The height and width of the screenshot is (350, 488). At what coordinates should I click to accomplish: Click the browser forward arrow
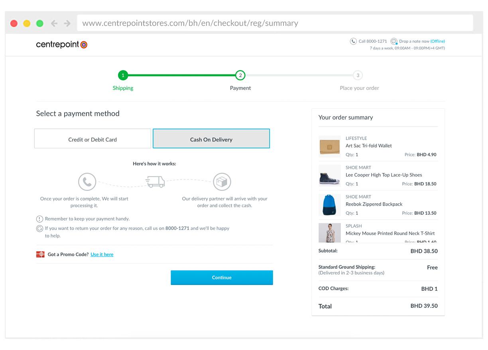click(x=67, y=23)
